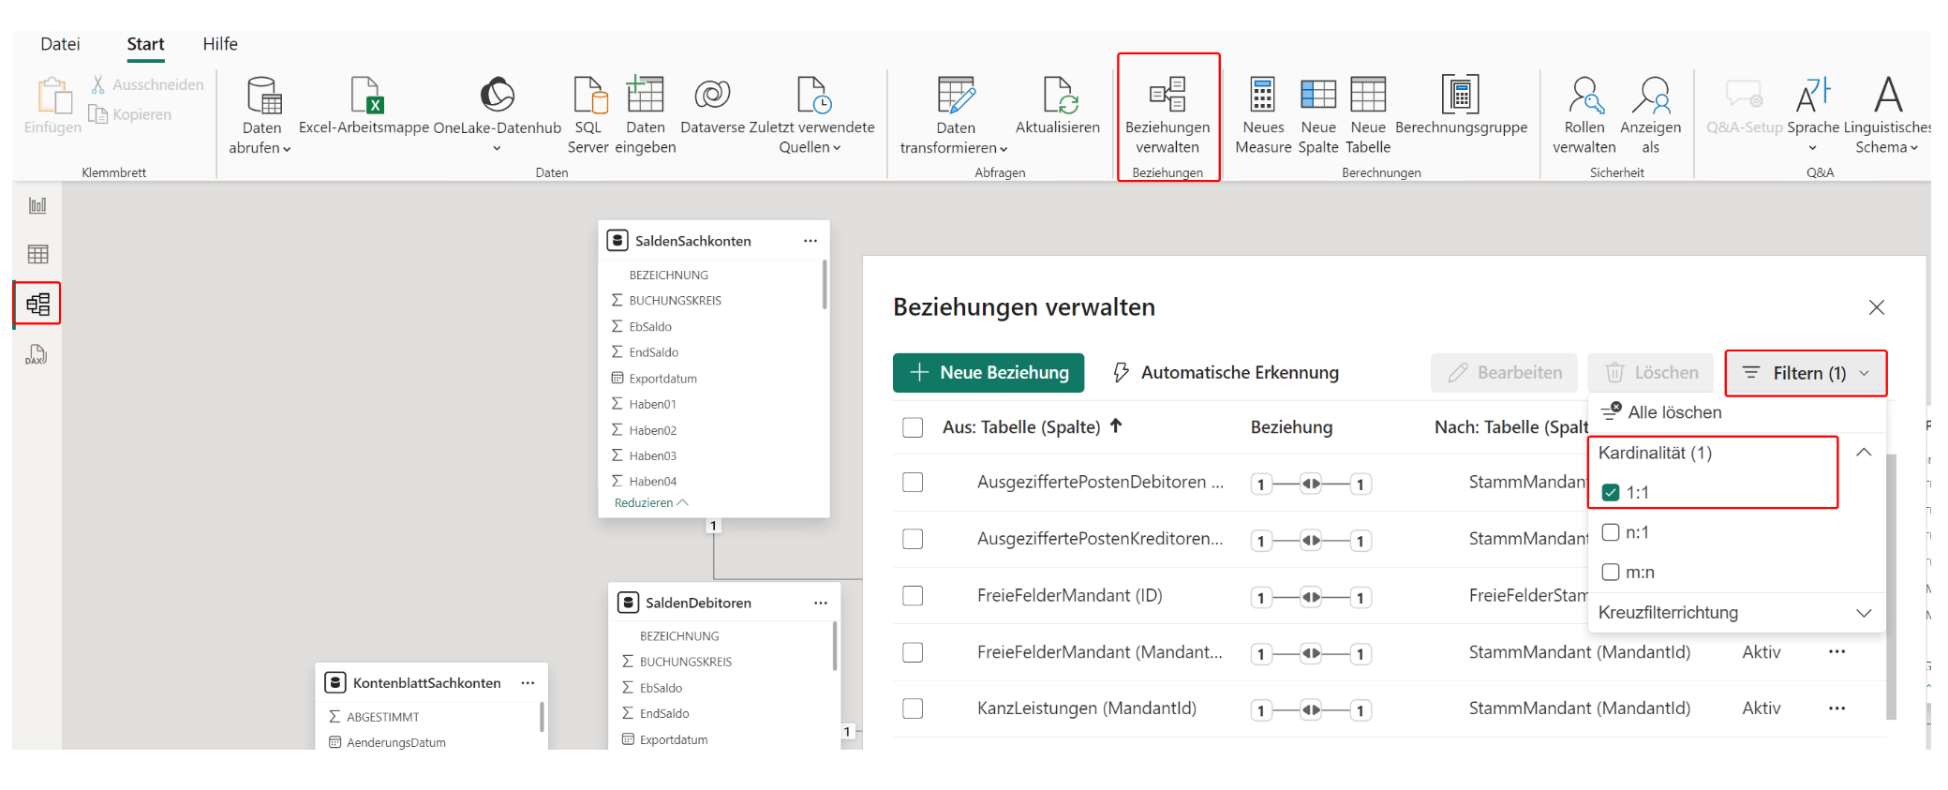Open Zuletzt verwendete Quellen dropdown
Viewport: 1948px width, 790px height.
[811, 114]
